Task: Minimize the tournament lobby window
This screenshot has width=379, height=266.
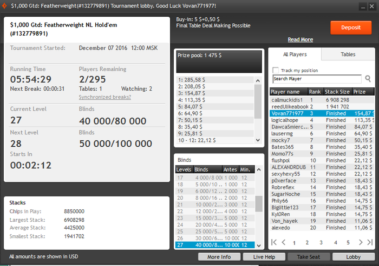Action: (363, 6)
